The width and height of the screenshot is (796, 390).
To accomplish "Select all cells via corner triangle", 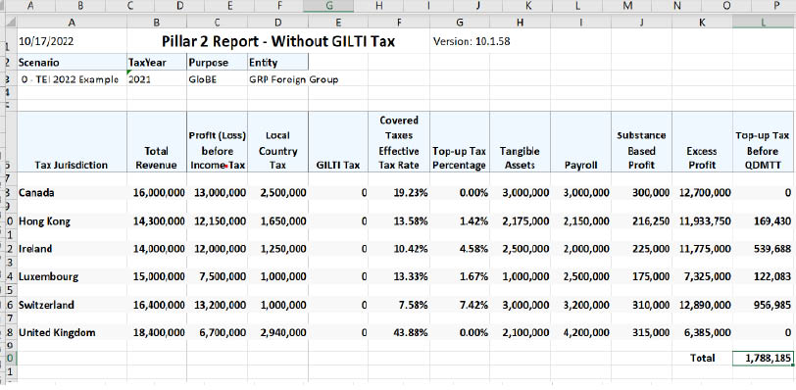I will [x=11, y=22].
